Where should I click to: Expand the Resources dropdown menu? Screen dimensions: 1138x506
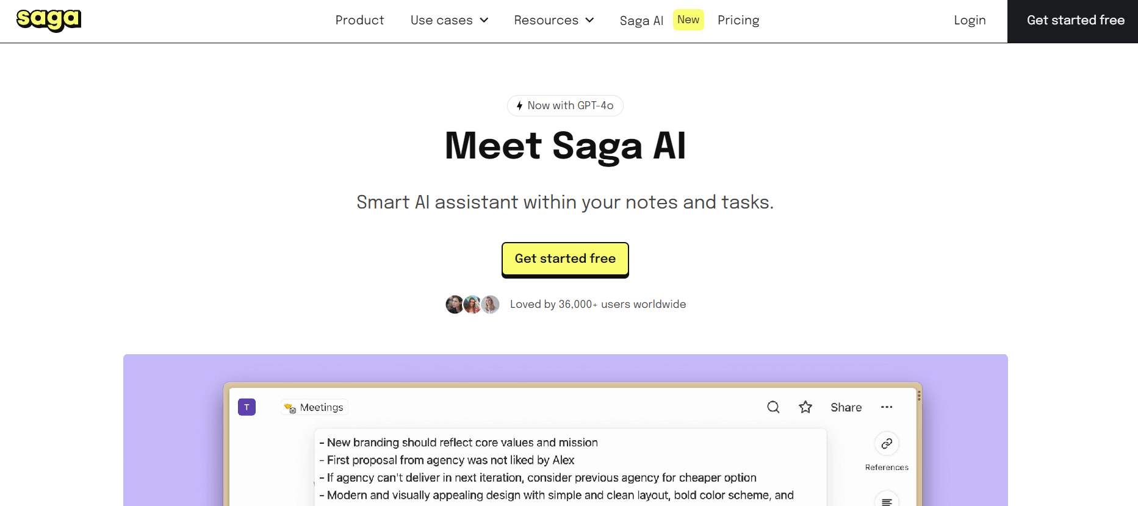pos(554,20)
